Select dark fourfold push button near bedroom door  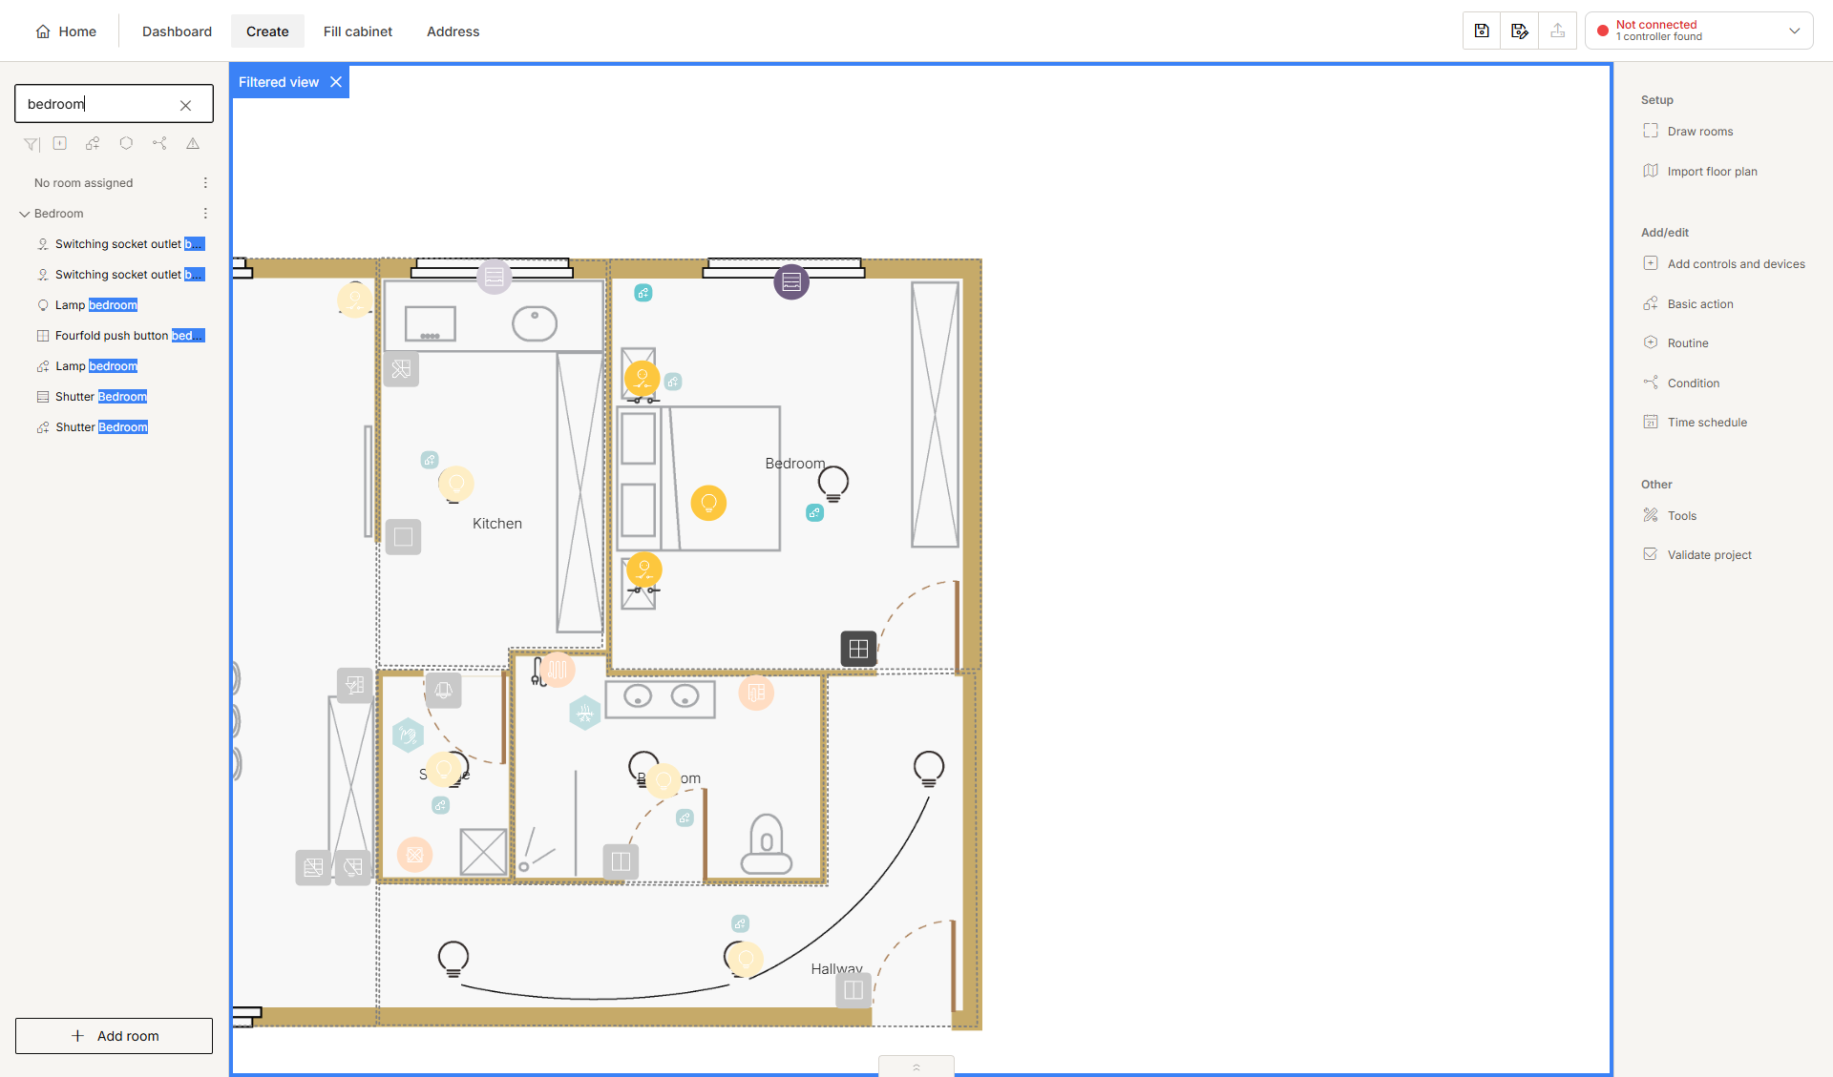[858, 649]
